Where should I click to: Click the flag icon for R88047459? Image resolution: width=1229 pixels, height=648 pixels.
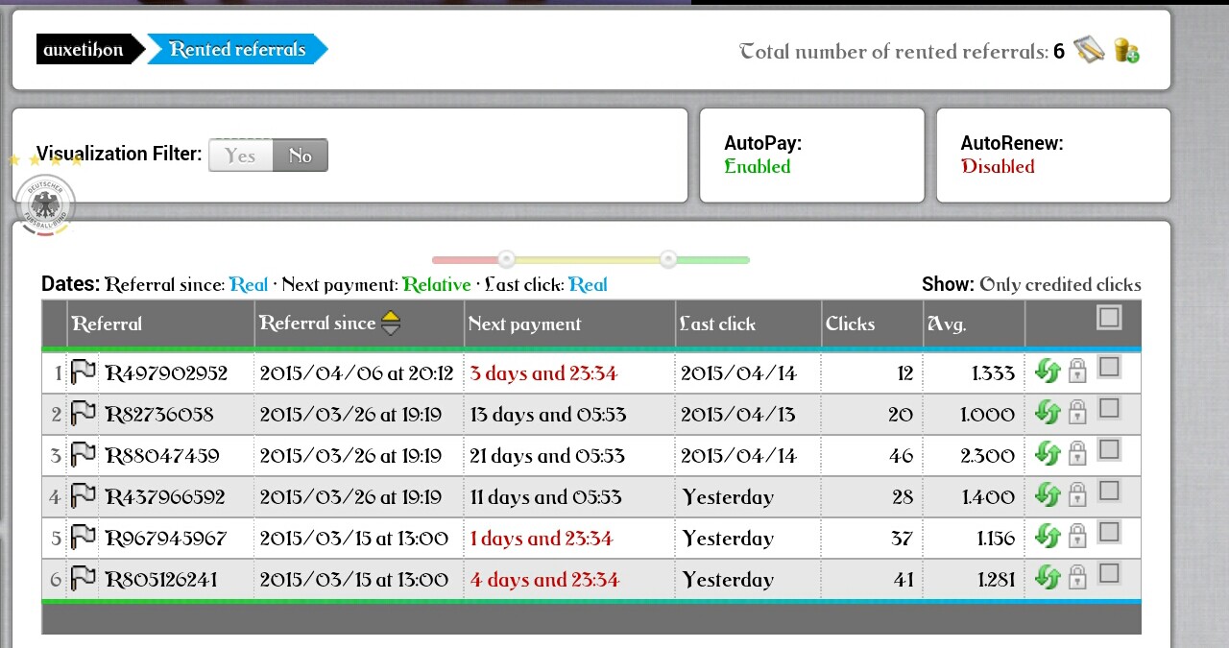84,454
